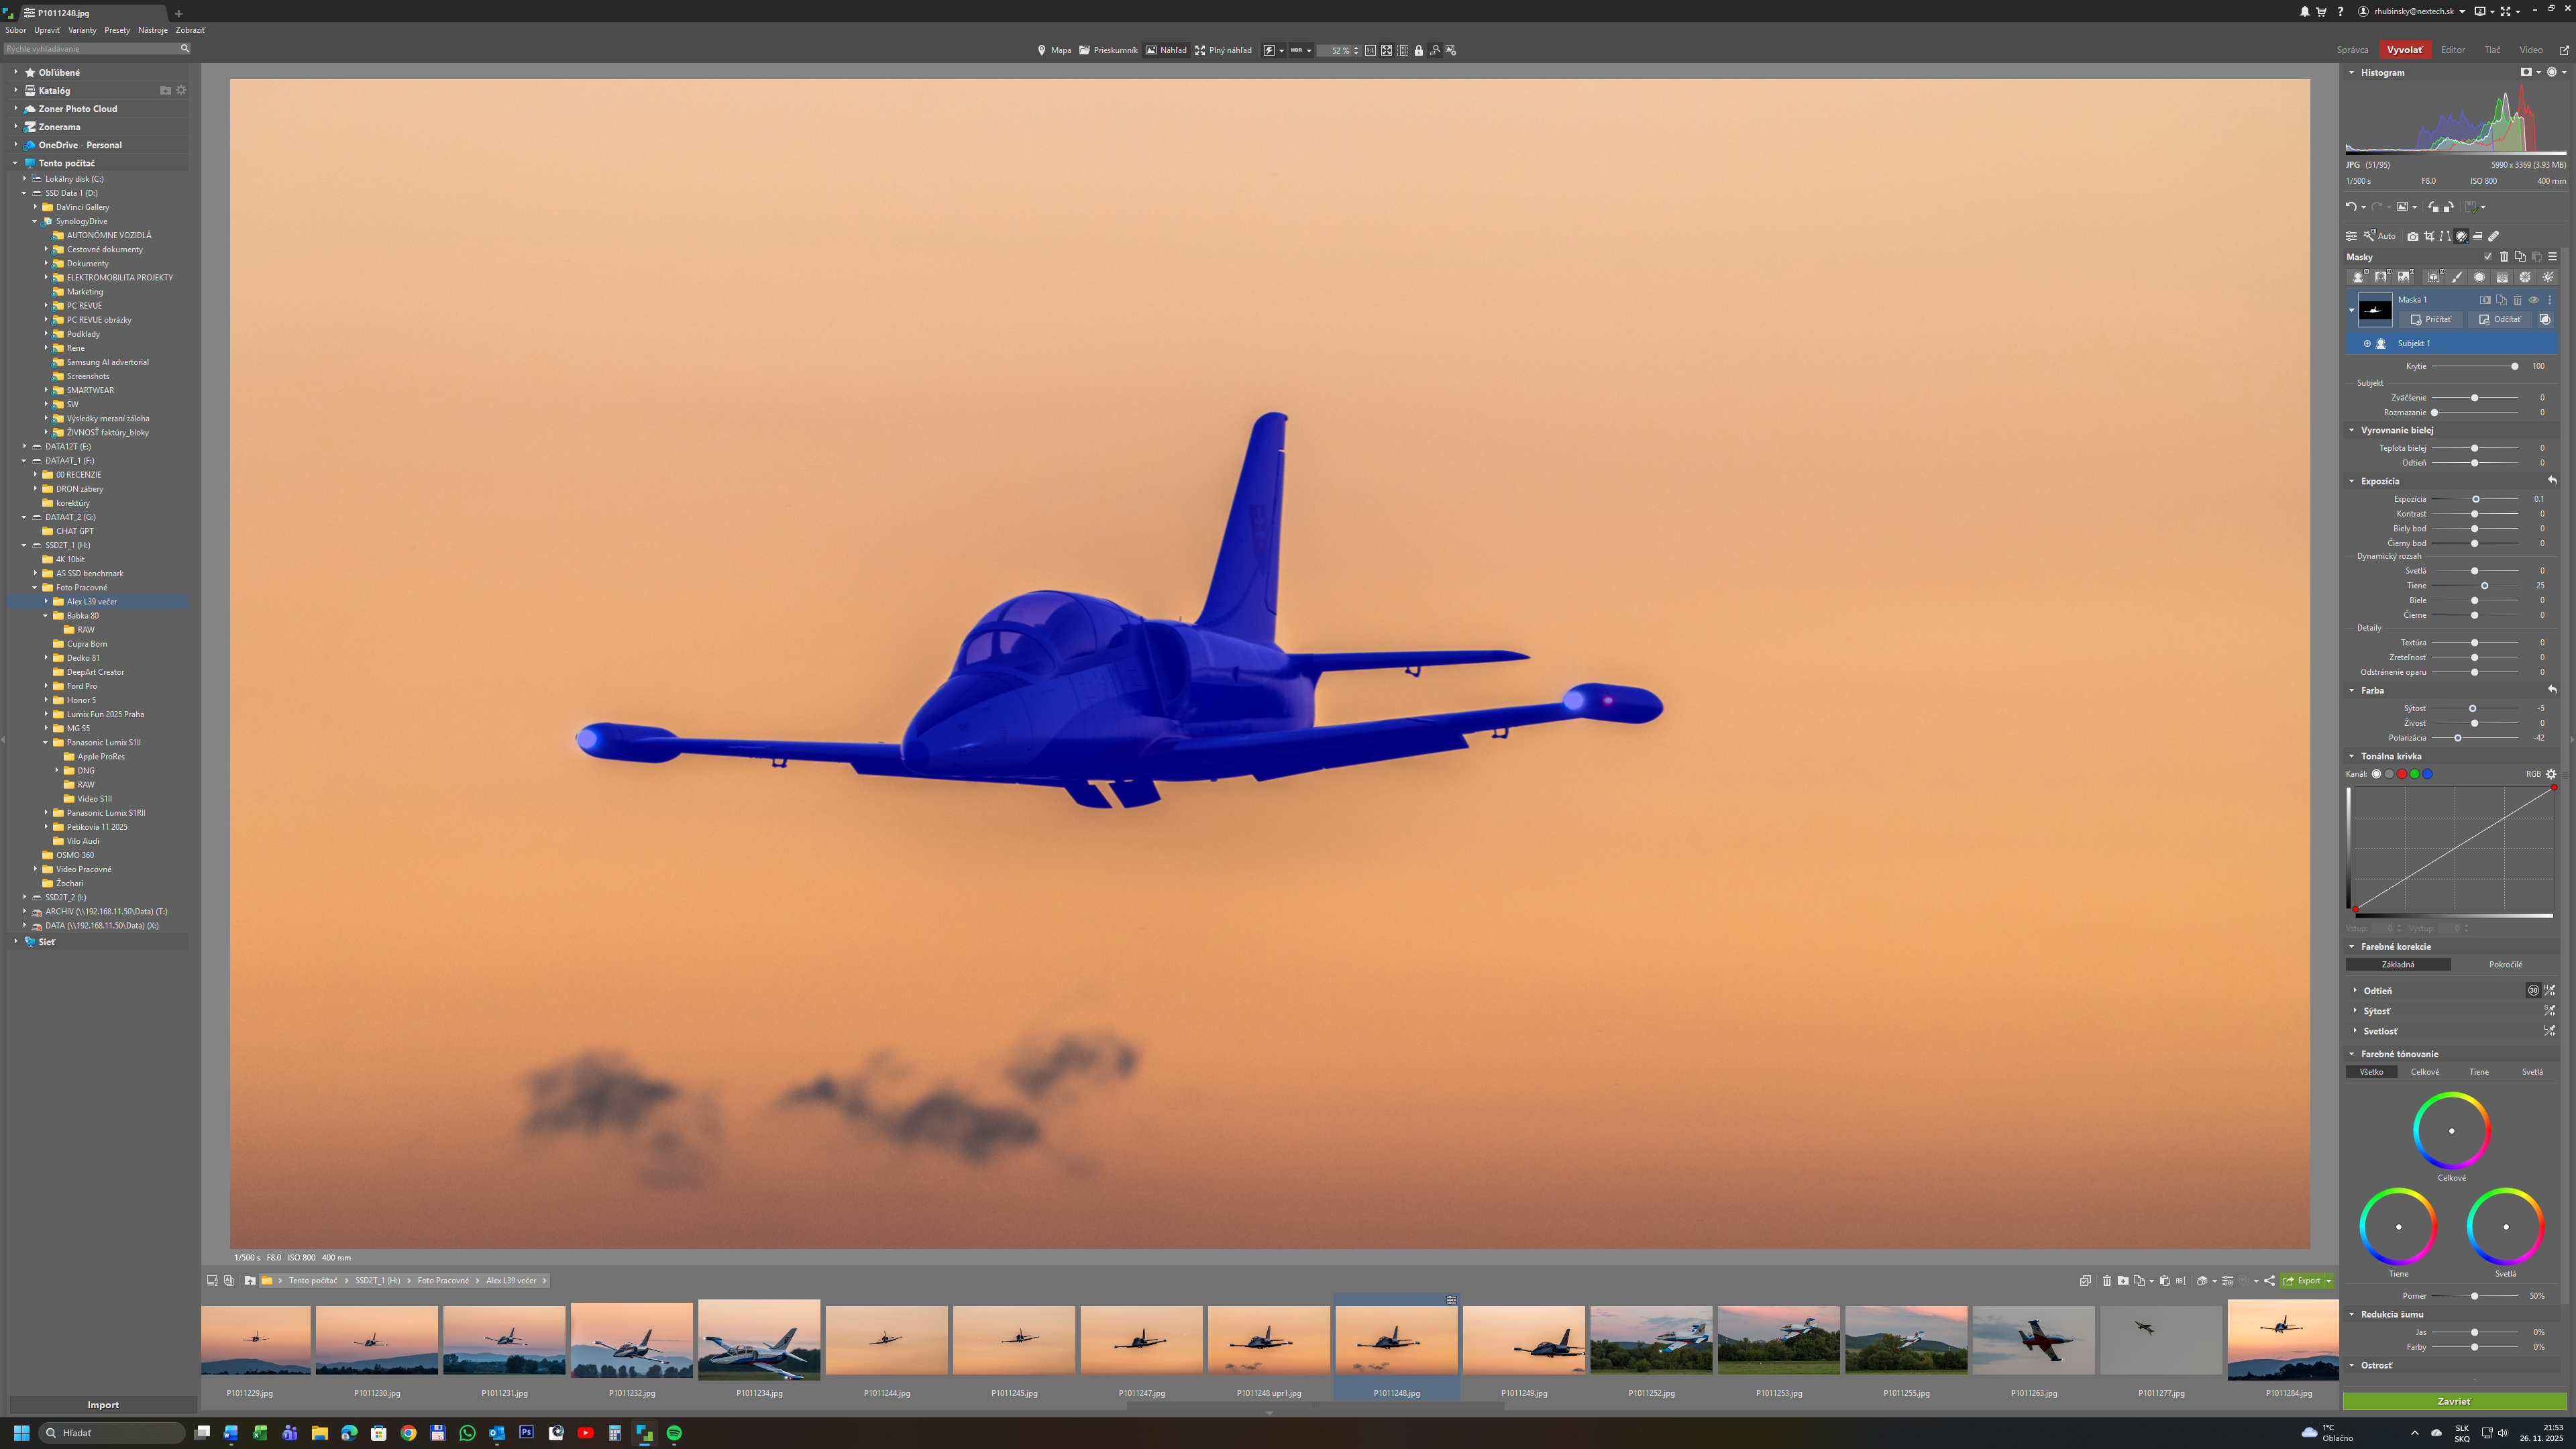Delete Maska 1 with its trash icon
The width and height of the screenshot is (2576, 1449).
coord(2517,299)
